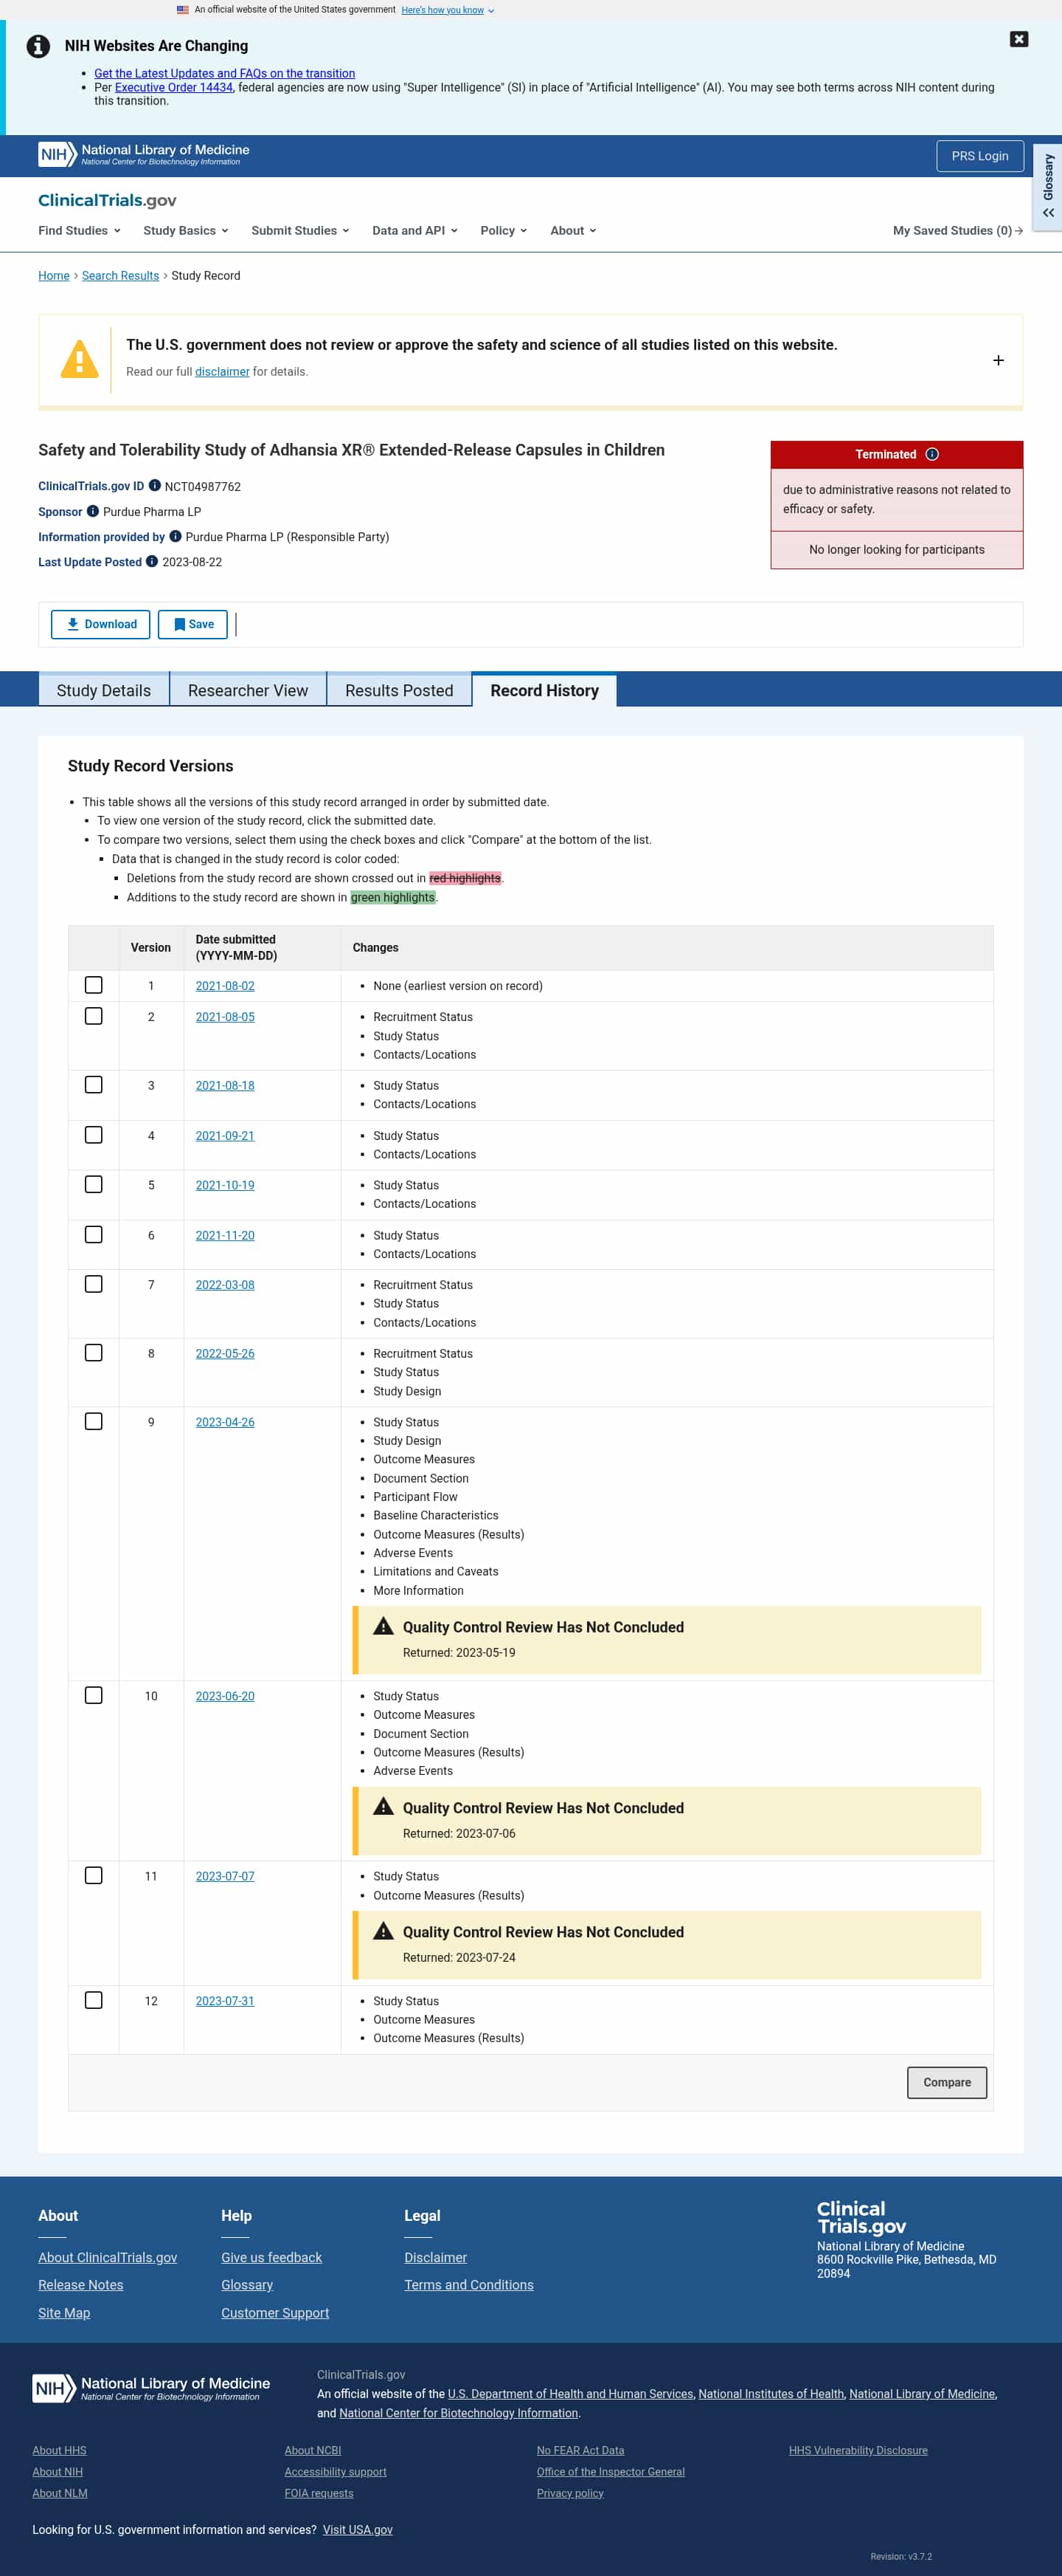Click the Save bookmark button

pos(192,624)
